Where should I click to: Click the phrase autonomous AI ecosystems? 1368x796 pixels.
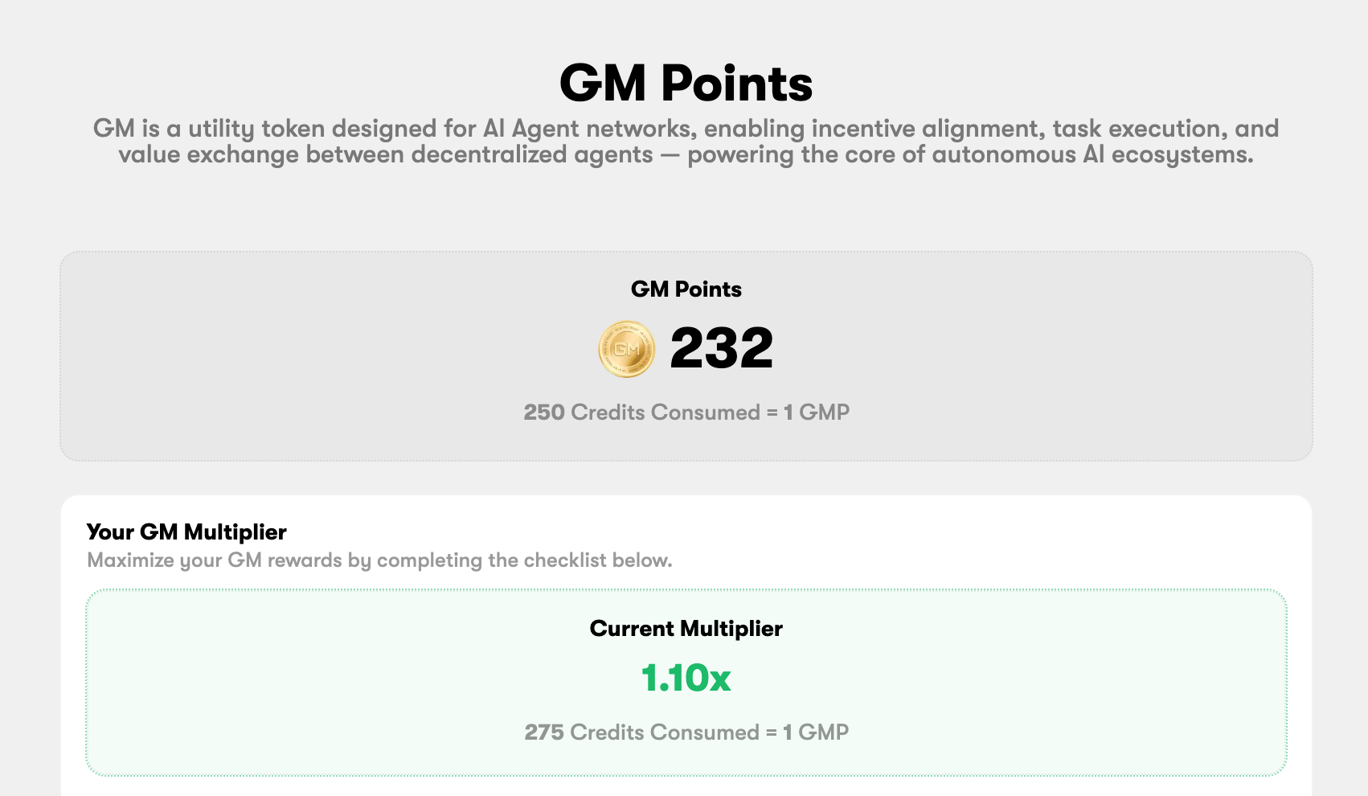point(1092,154)
